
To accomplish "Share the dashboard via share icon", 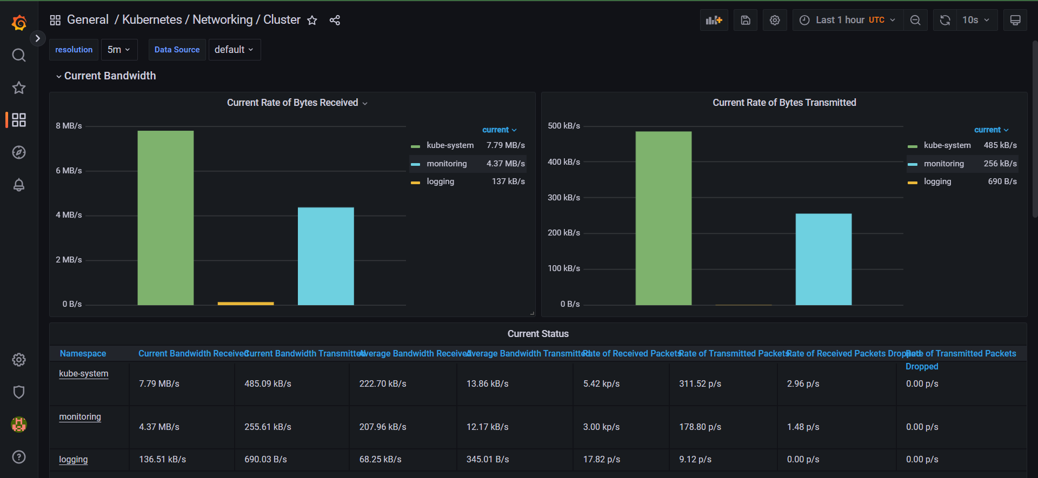I will coord(335,20).
